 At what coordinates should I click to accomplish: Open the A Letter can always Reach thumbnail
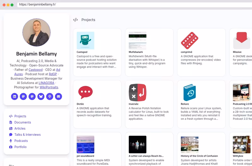138,144
